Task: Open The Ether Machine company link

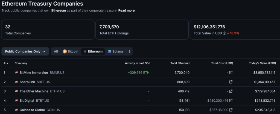Action: 34,91
